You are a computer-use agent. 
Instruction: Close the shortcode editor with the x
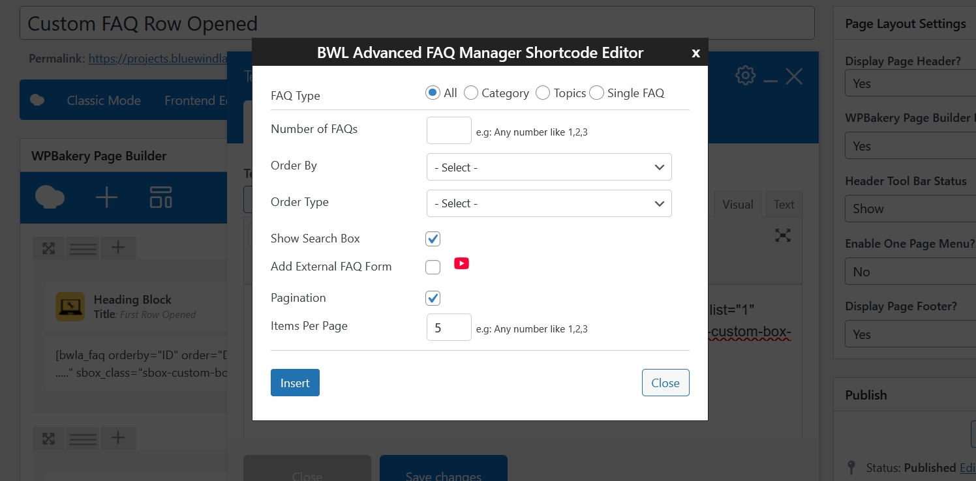pos(696,53)
